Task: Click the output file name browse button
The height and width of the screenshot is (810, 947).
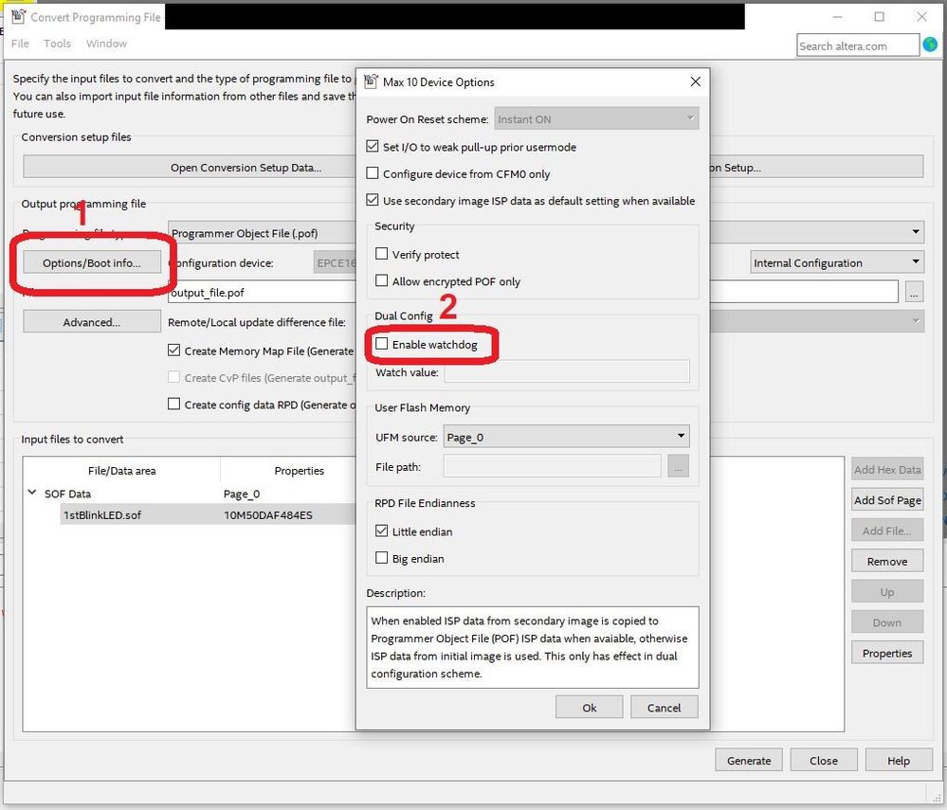Action: tap(915, 292)
